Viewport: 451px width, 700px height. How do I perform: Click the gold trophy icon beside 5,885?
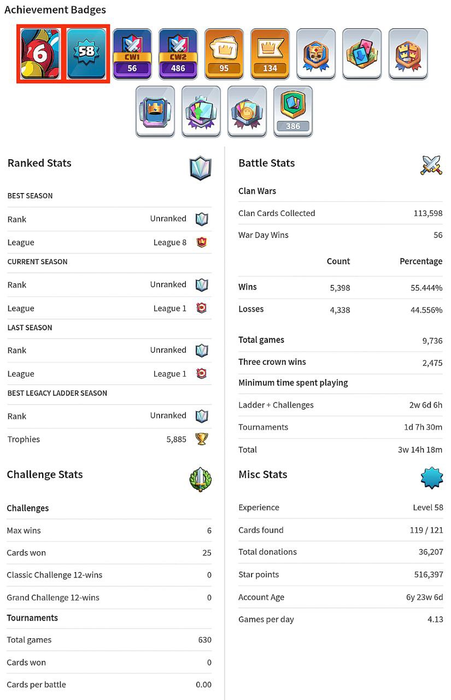202,439
